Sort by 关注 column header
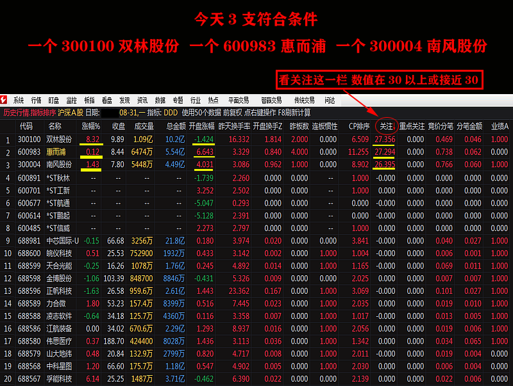This screenshot has height=386, width=513. [386, 126]
